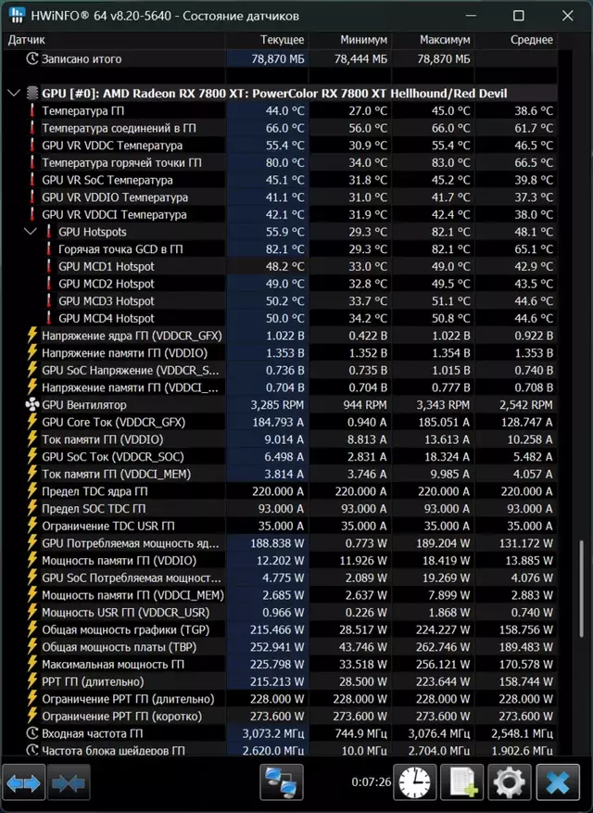The width and height of the screenshot is (593, 813).
Task: Click thermometer icon beside GPU MCD1 Hotspot
Action: [49, 266]
